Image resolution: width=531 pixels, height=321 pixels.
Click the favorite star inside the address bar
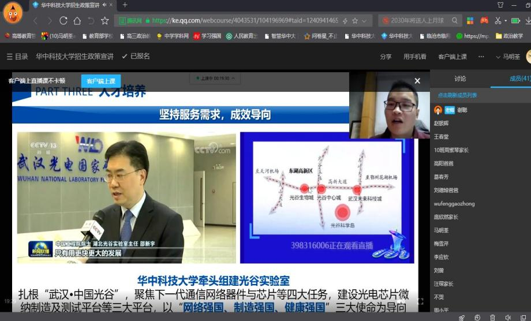click(355, 21)
